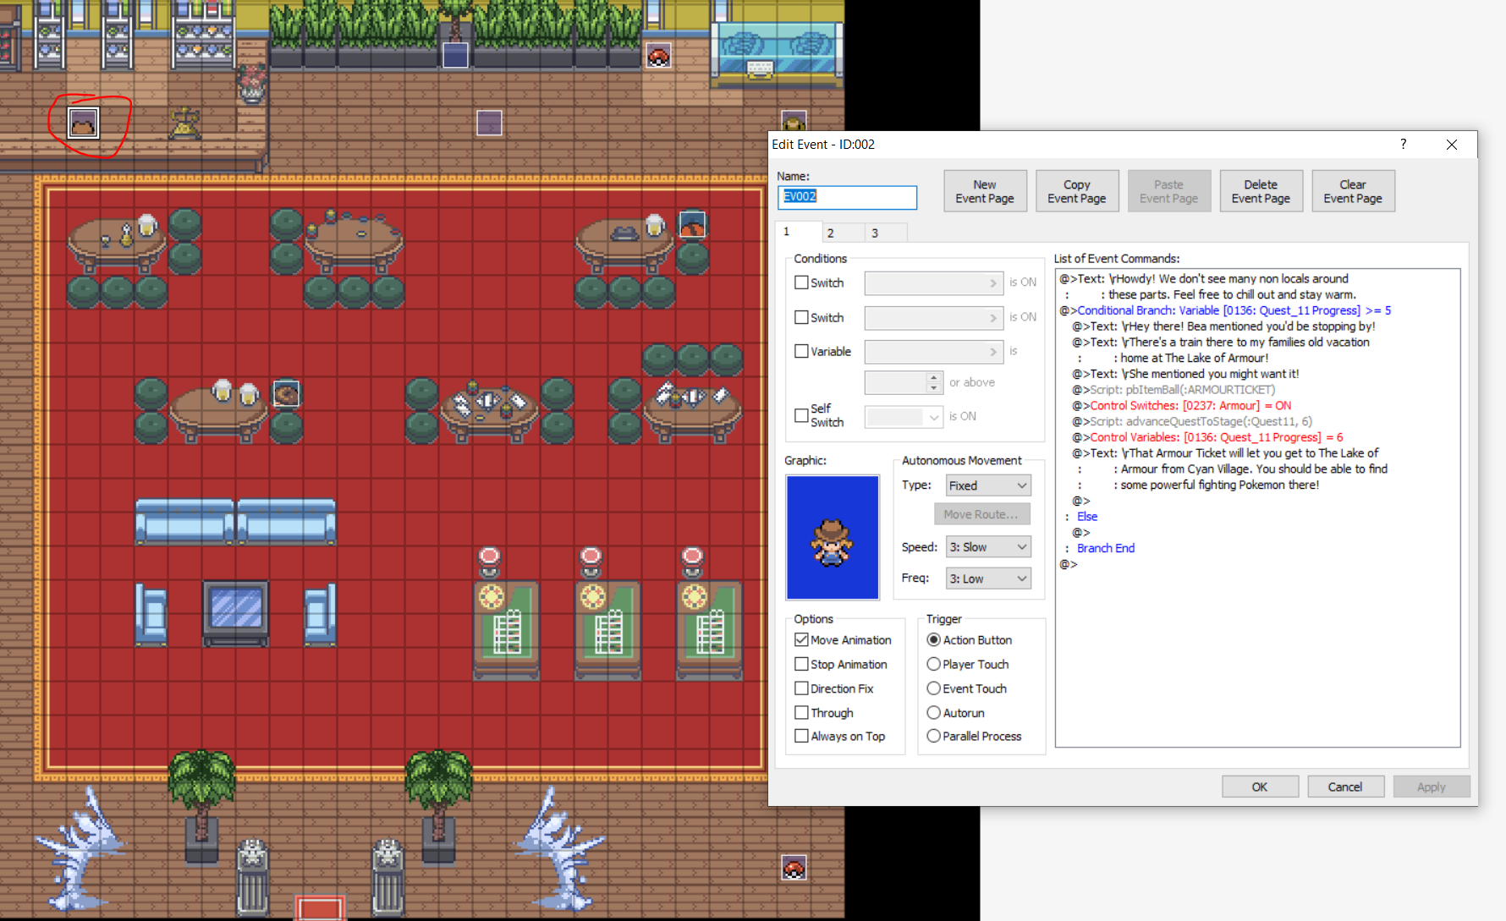Select Event Touch trigger
Viewport: 1506px width, 921px height.
point(934,688)
